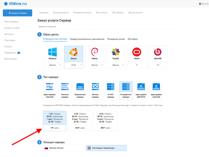Viewport: 209px width, 157px height.
Task: Open Домены и DNS in sidebar
Action: pyautogui.click(x=12, y=28)
